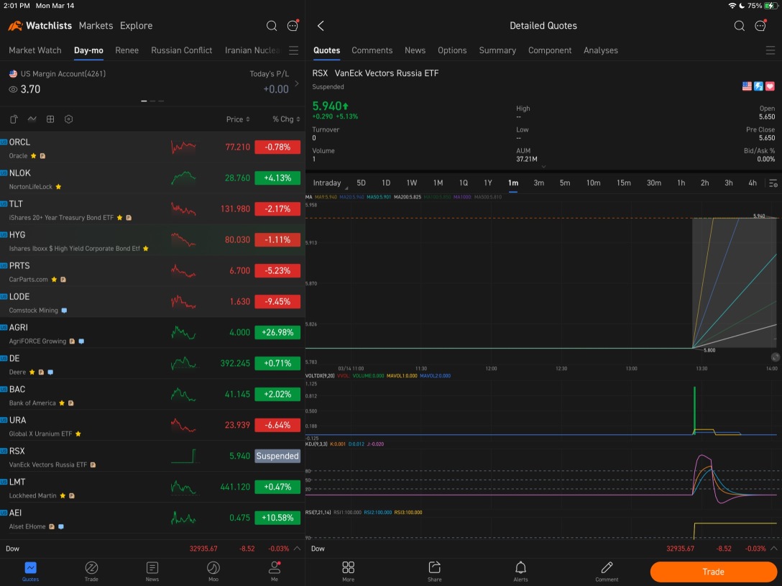The width and height of the screenshot is (782, 586).
Task: Open the watchlist groups hamburger menu
Action: 294,50
